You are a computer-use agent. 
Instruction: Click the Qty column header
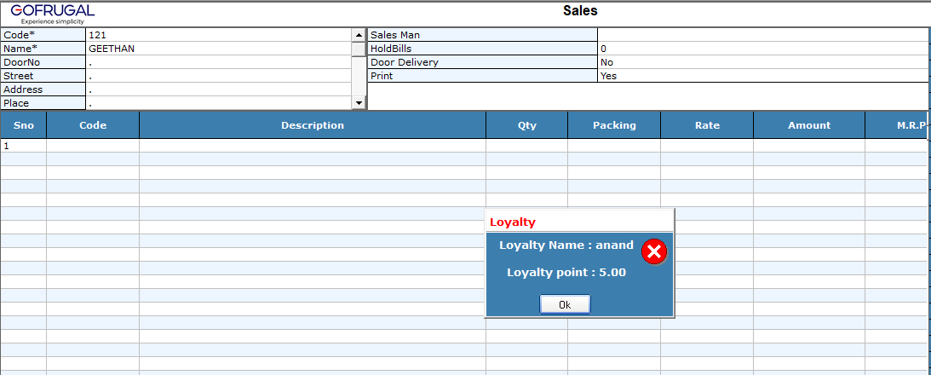(x=526, y=125)
